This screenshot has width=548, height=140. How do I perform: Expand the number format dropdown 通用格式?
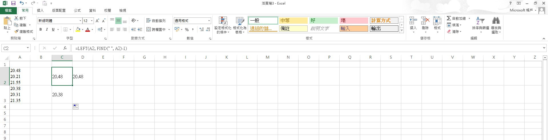coord(209,21)
